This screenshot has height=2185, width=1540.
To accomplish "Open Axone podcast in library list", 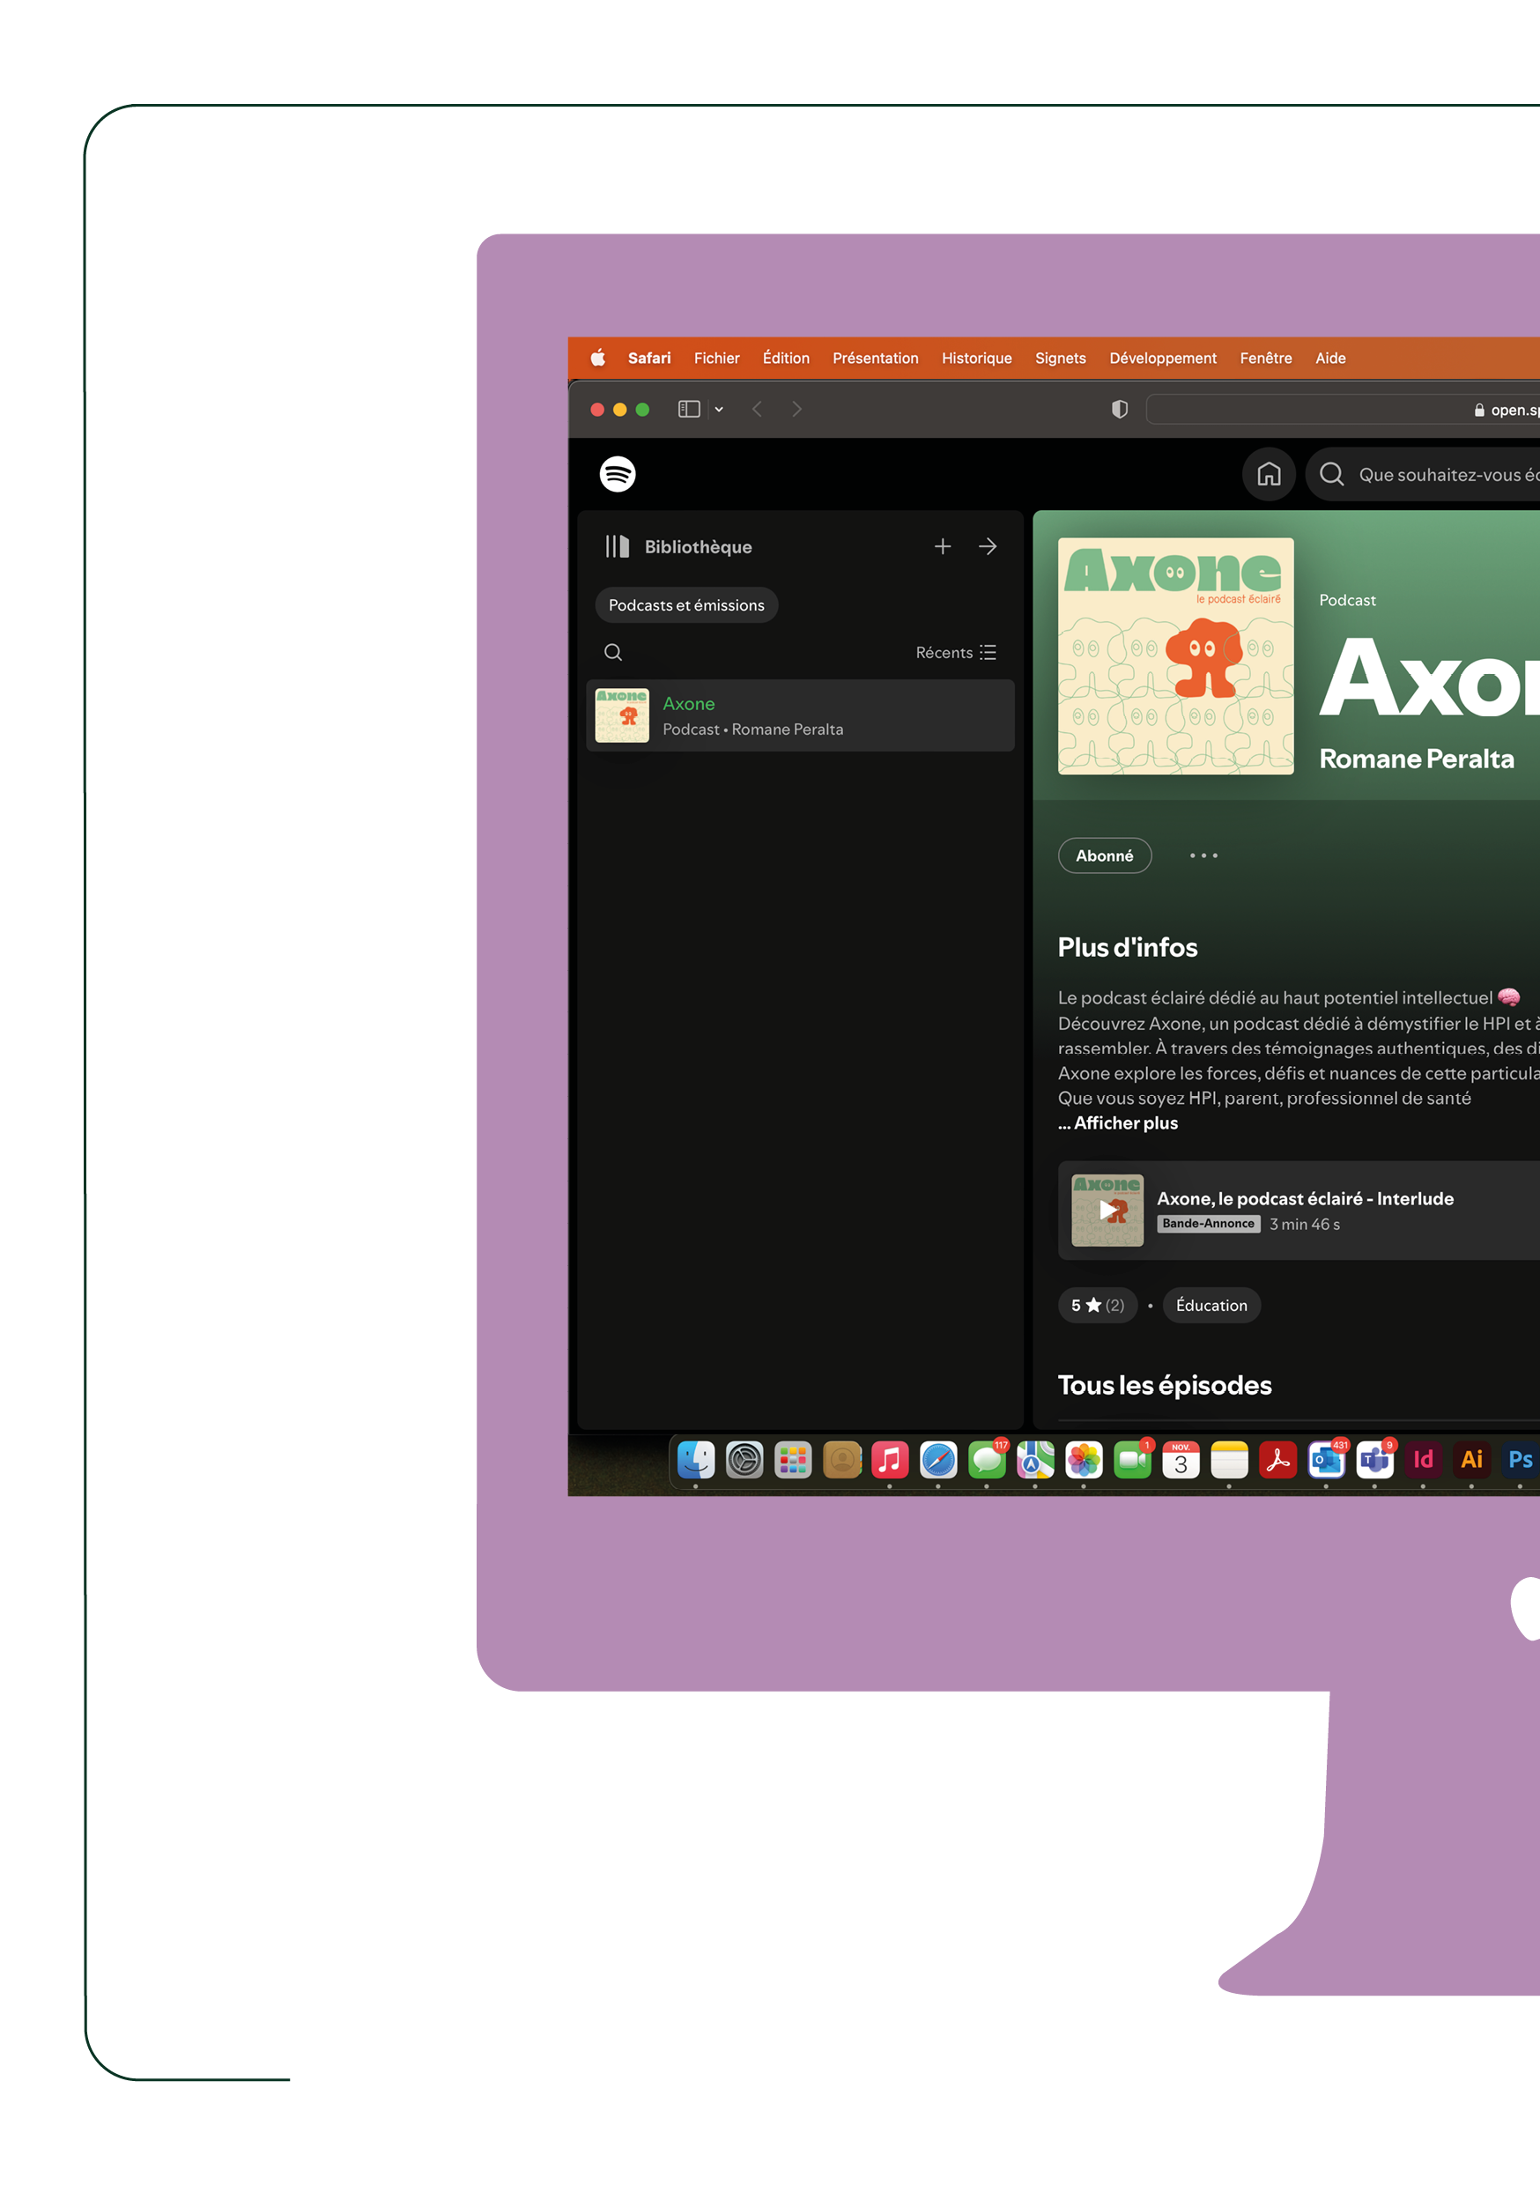I will tap(801, 715).
